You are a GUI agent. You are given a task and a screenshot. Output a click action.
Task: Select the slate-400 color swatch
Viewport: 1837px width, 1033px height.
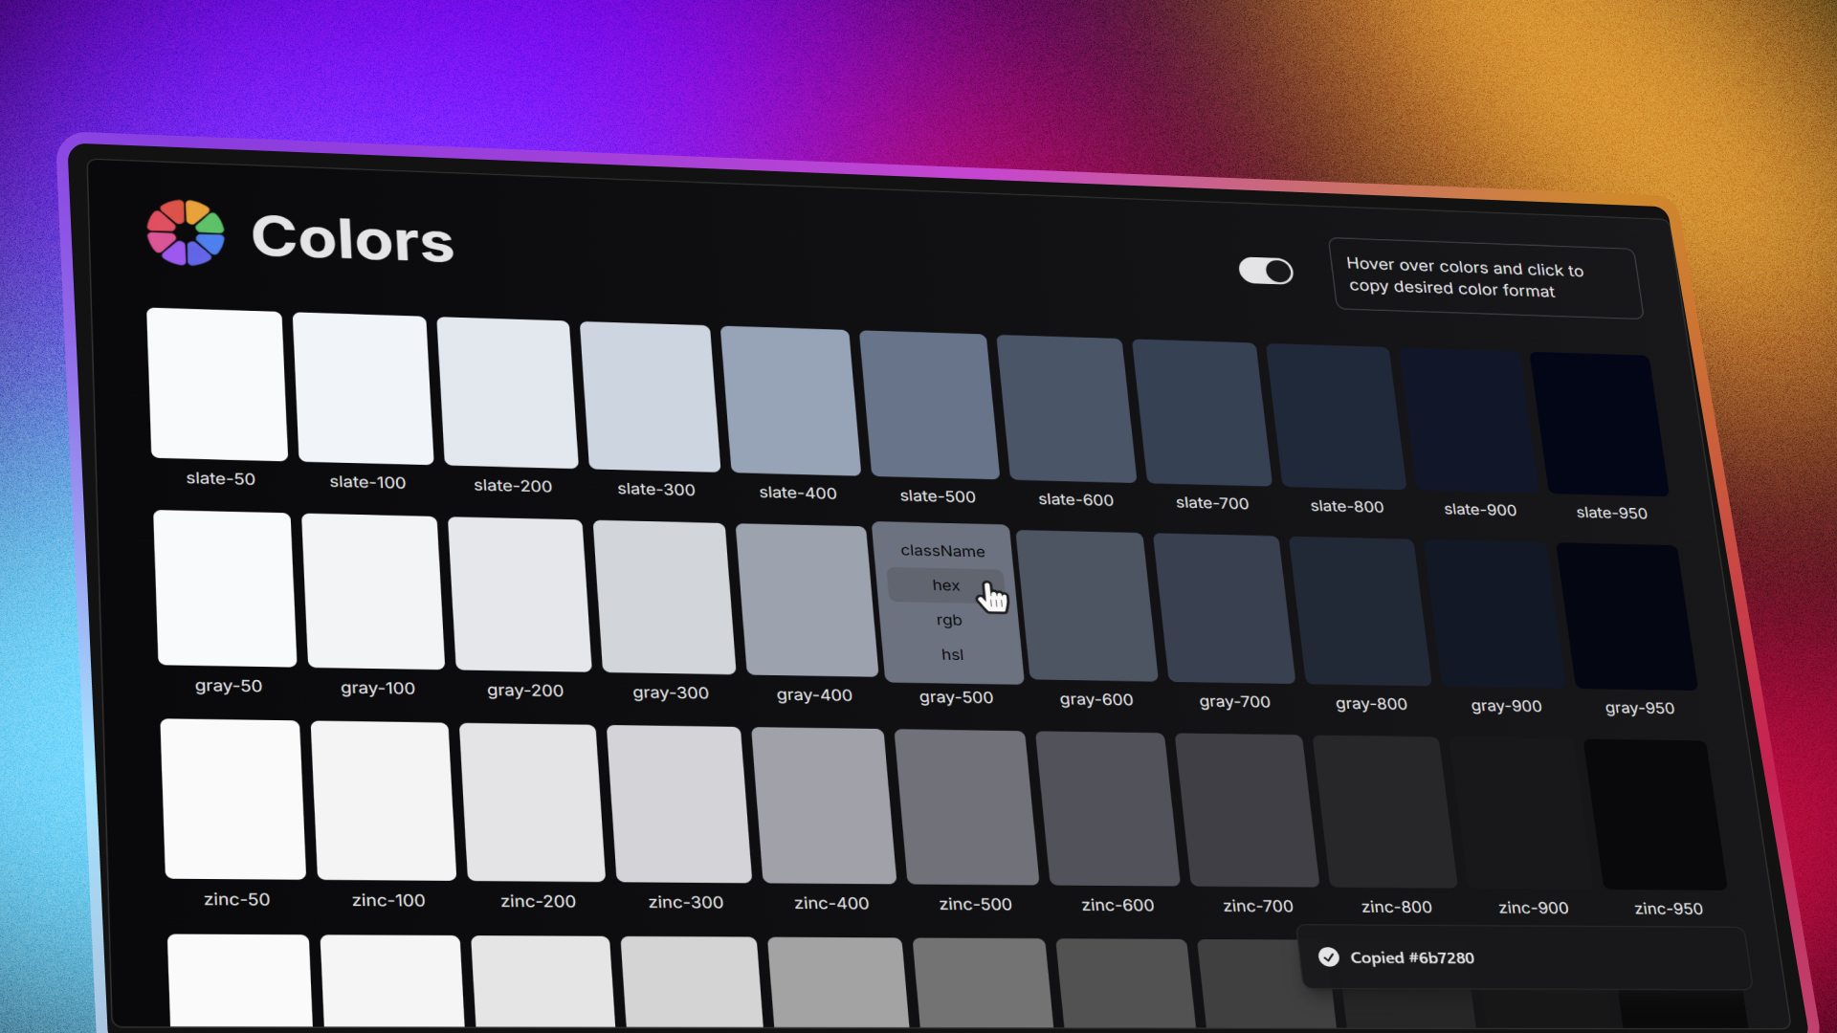[790, 401]
